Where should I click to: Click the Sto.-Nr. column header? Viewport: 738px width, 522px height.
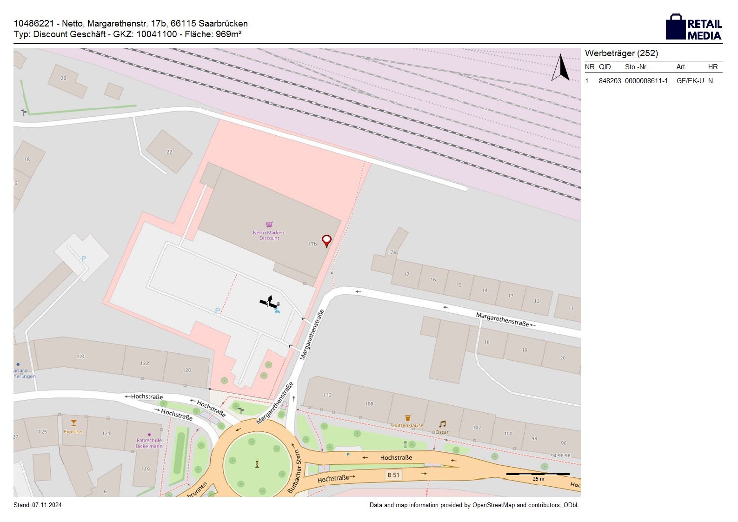pos(636,67)
